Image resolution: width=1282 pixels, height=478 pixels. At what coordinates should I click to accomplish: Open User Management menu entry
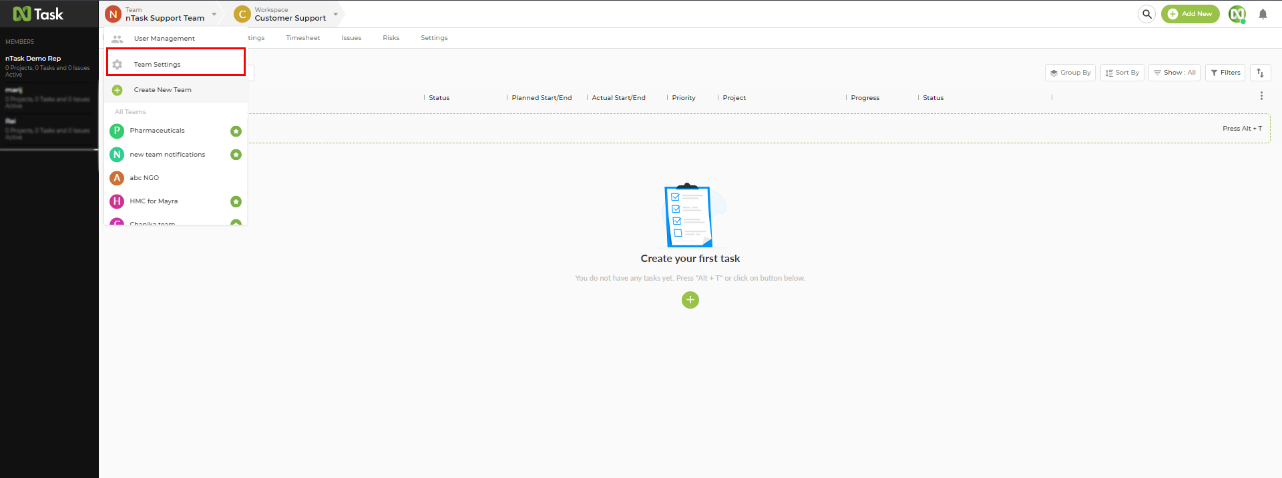[176, 39]
